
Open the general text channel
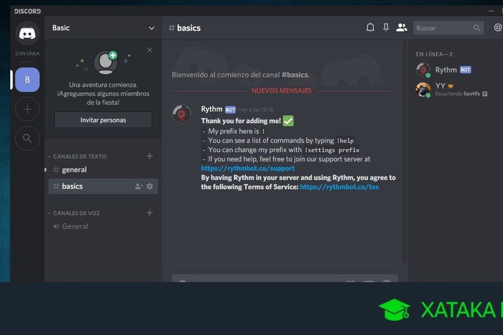click(102, 169)
